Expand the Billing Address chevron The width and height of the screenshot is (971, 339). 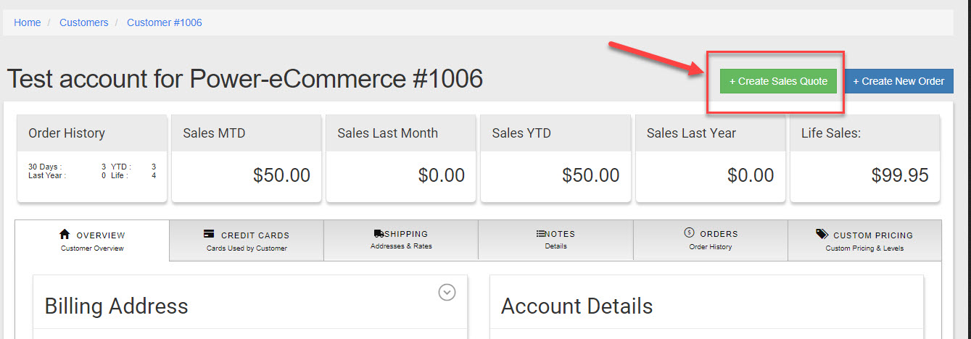(447, 292)
